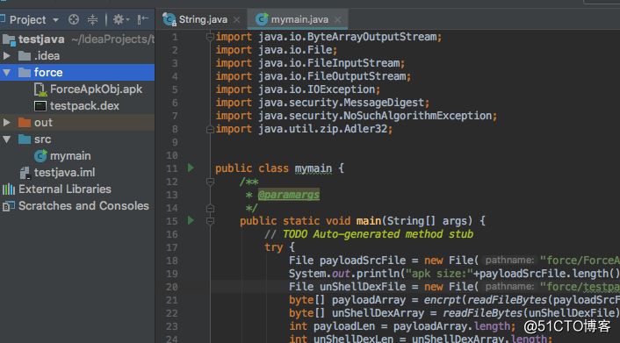The height and width of the screenshot is (343, 620).
Task: Click the mymain class name in code
Action: (x=314, y=168)
